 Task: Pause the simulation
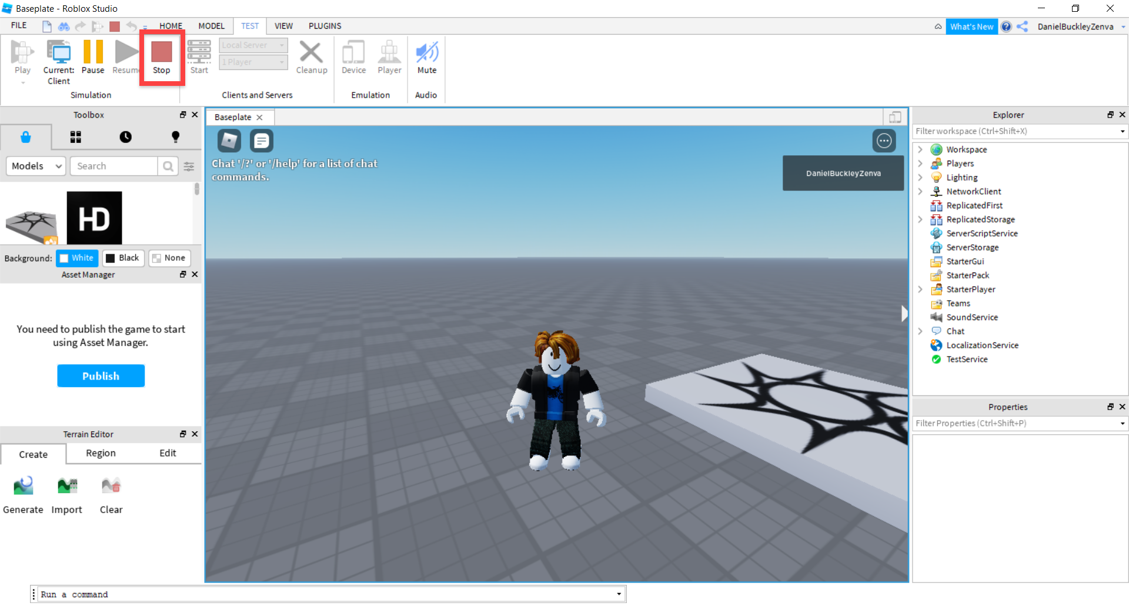pos(93,57)
